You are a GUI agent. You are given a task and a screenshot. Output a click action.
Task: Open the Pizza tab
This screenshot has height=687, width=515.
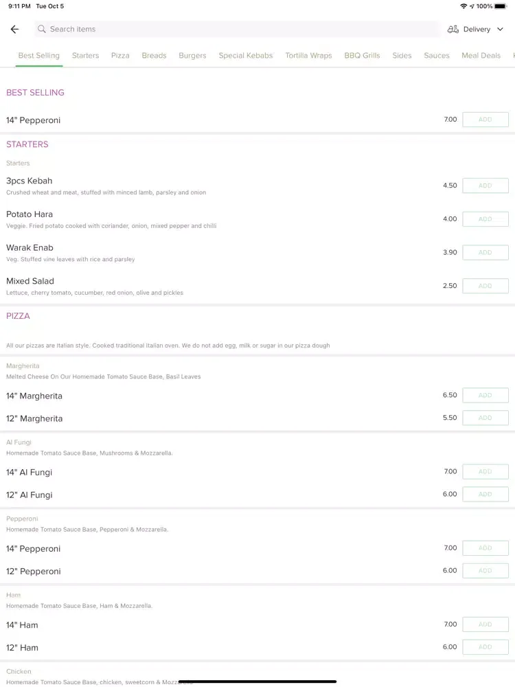(x=120, y=56)
